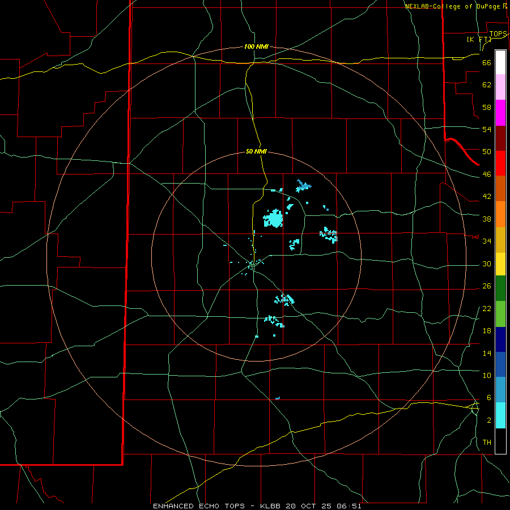Click the legend value "38"
The height and width of the screenshot is (510, 510).
pos(487,219)
